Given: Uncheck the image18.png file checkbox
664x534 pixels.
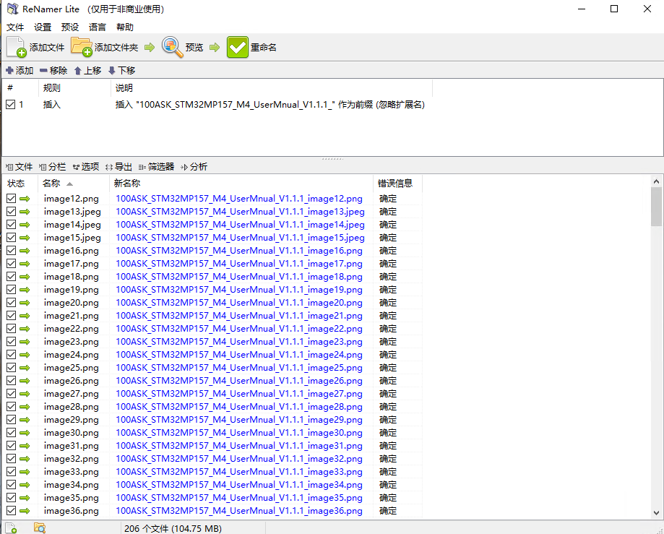Looking at the screenshot, I should [x=11, y=276].
